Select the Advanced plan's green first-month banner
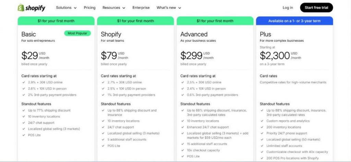This screenshot has height=162, width=351. (215, 21)
